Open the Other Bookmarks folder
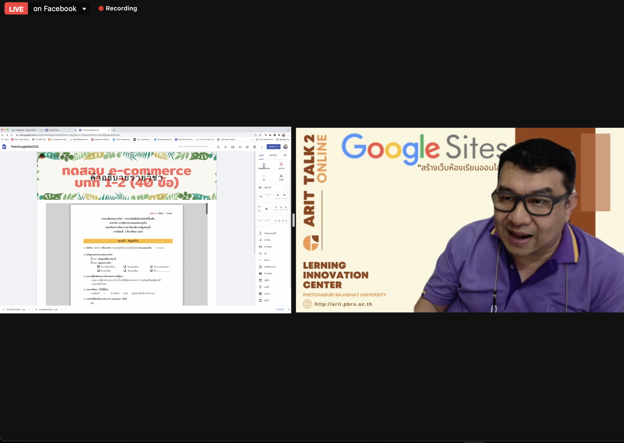Screen dimensions: 624x443 point(264,140)
